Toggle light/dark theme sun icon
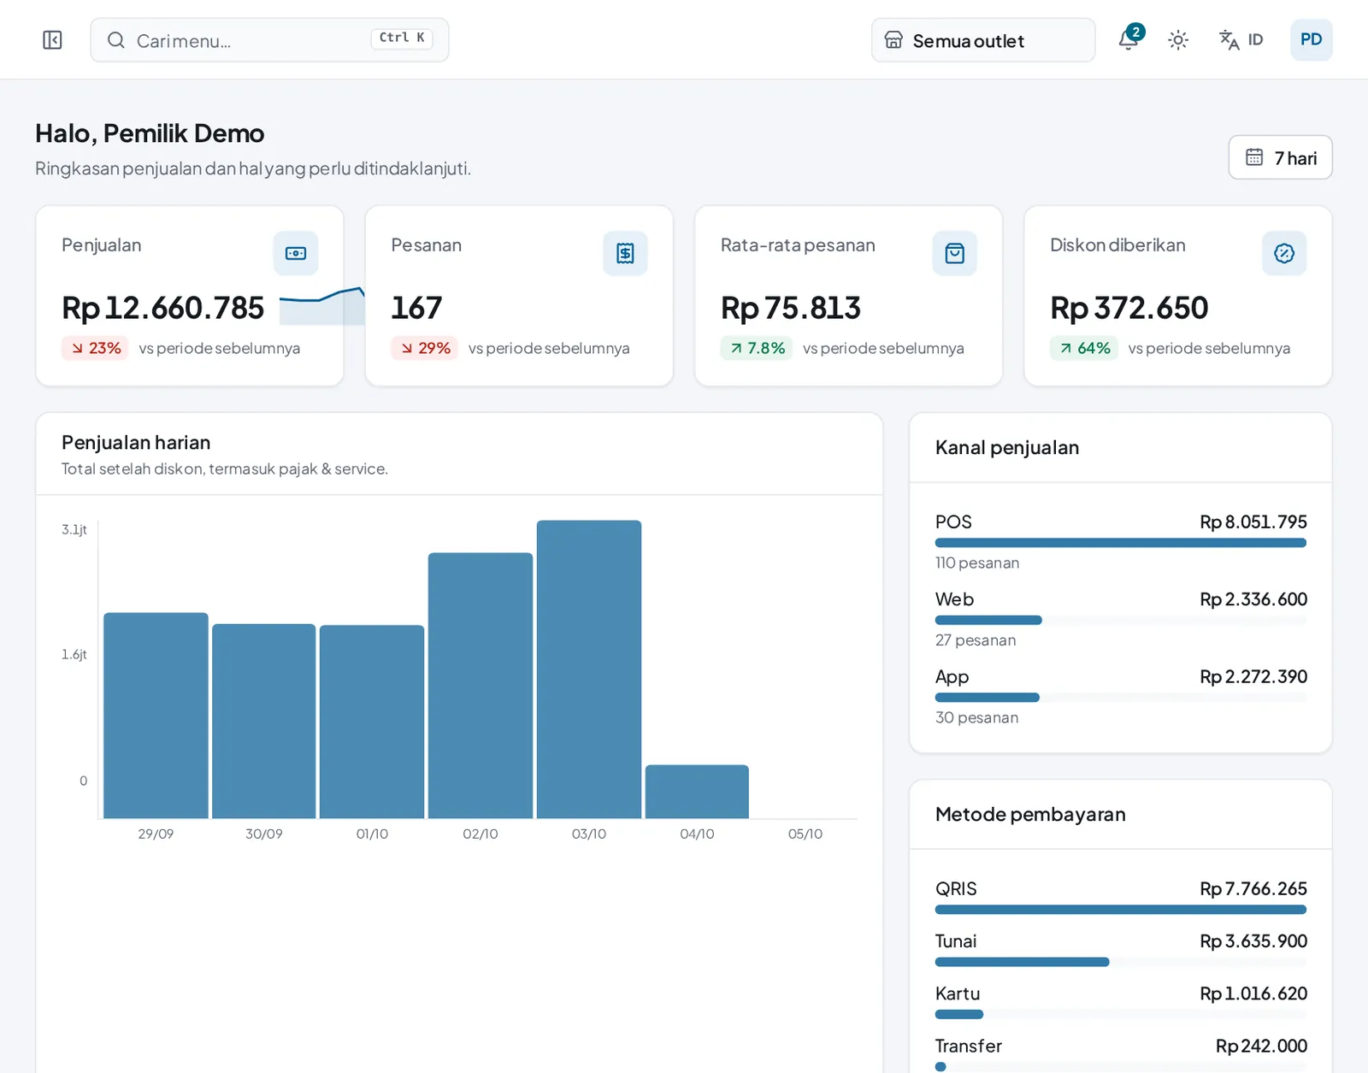Image resolution: width=1368 pixels, height=1073 pixels. point(1178,40)
